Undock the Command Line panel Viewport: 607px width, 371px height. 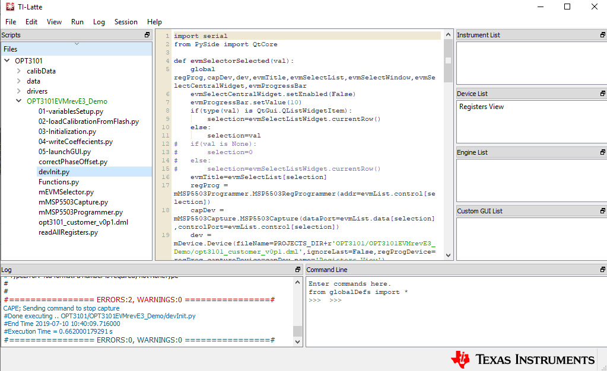point(603,270)
